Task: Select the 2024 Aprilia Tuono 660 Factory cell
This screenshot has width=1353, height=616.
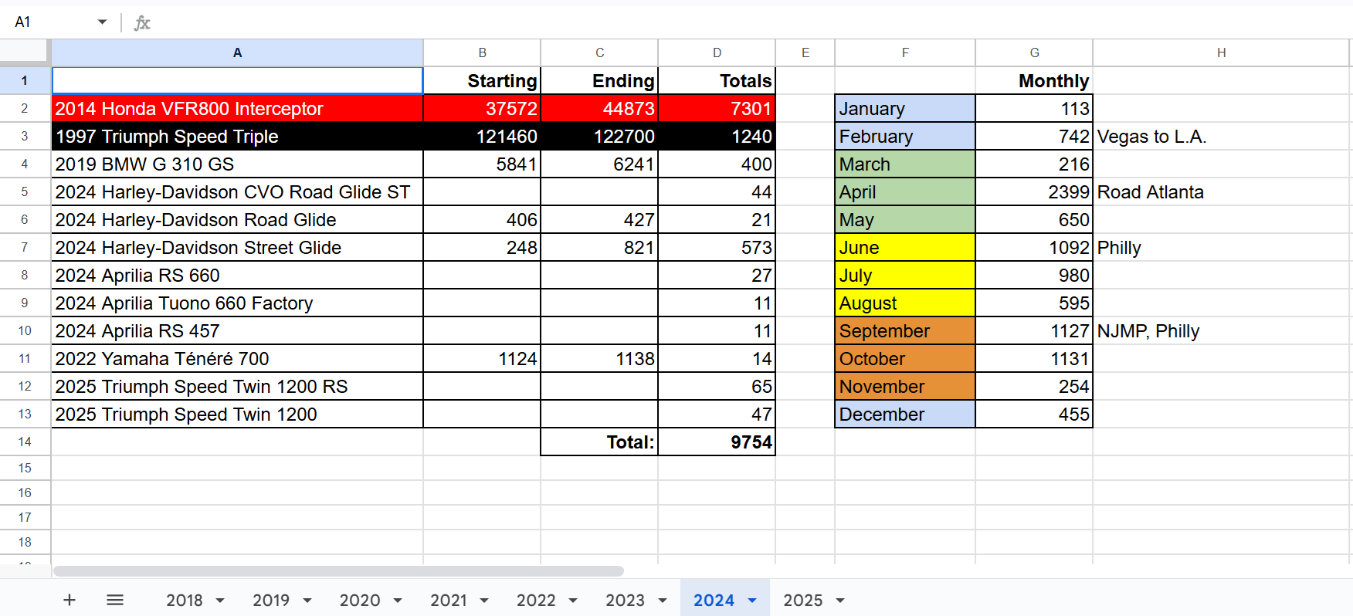Action: [x=237, y=303]
